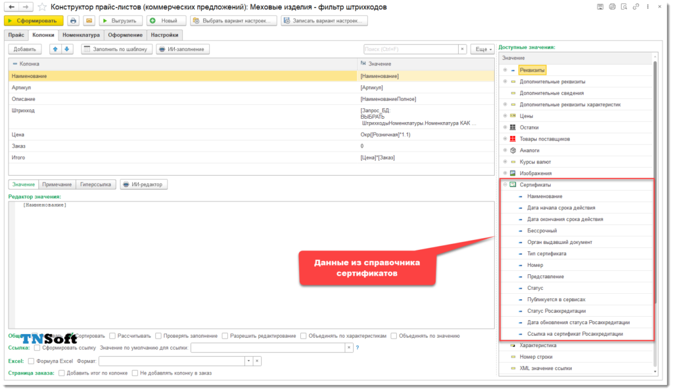Move column down with blue down arrow

pyautogui.click(x=67, y=49)
